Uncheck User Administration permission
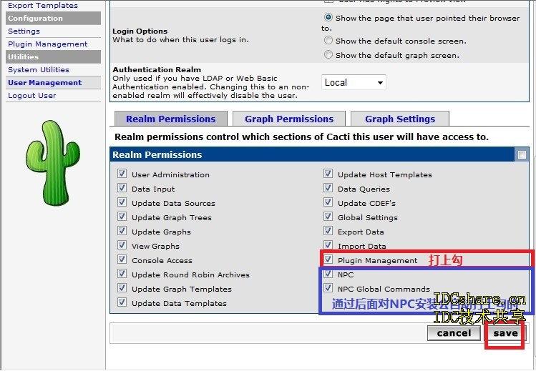Image resolution: width=536 pixels, height=371 pixels. tap(122, 174)
